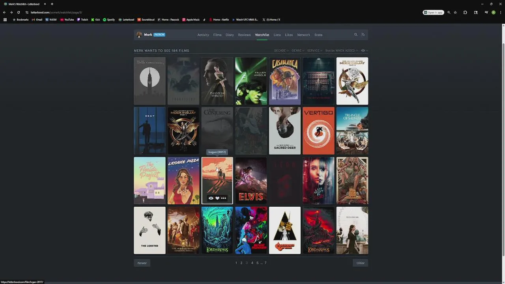Viewport: 505px width, 284px height.
Task: Click Merk's profile avatar
Action: tap(139, 35)
